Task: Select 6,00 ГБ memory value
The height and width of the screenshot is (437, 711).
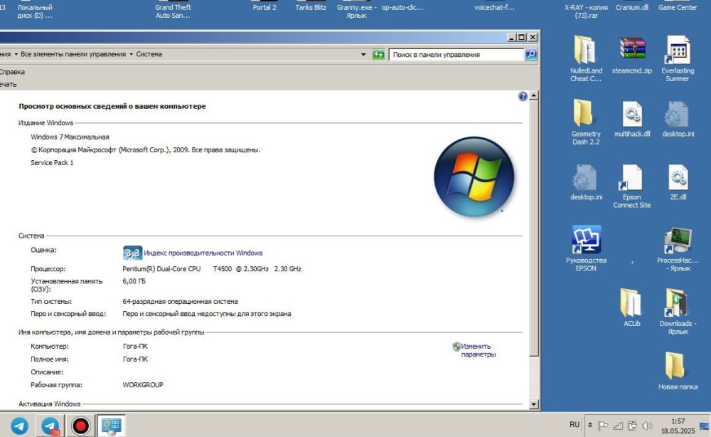Action: (134, 281)
